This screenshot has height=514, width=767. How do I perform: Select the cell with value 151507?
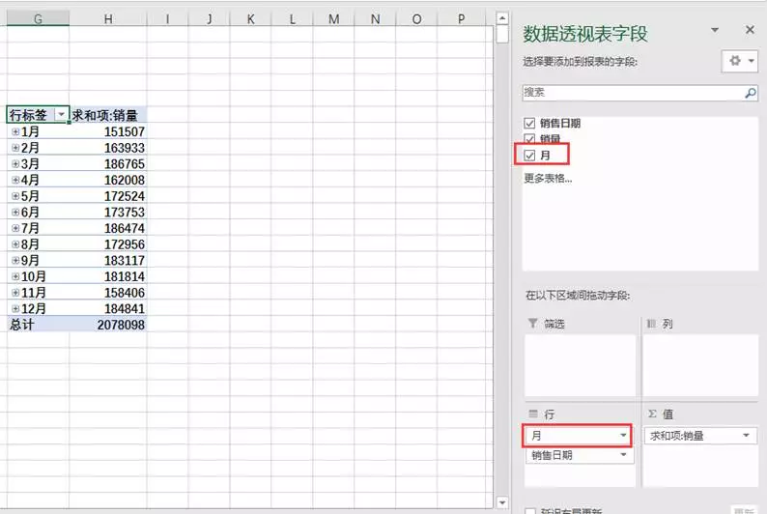tap(107, 131)
